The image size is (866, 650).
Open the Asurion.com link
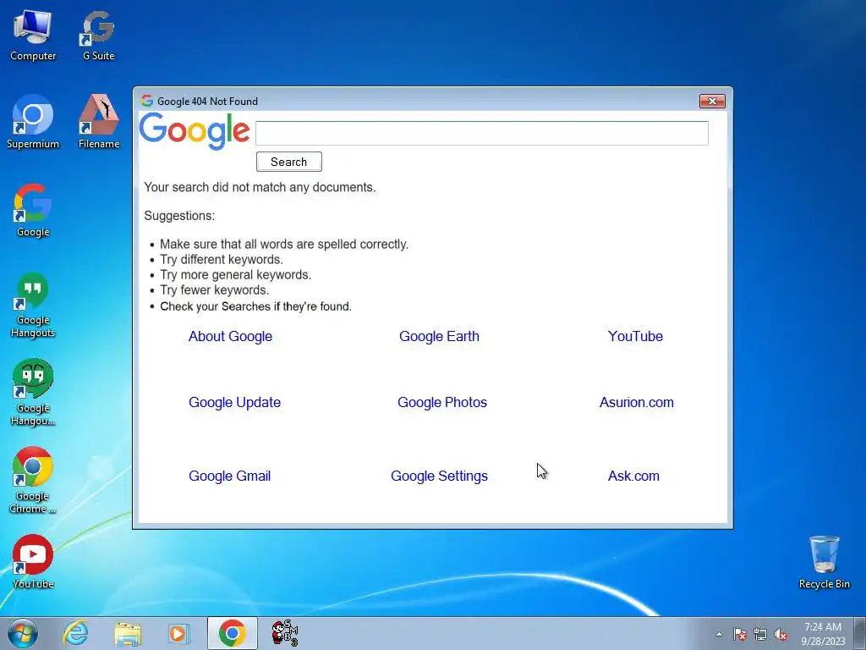point(636,402)
